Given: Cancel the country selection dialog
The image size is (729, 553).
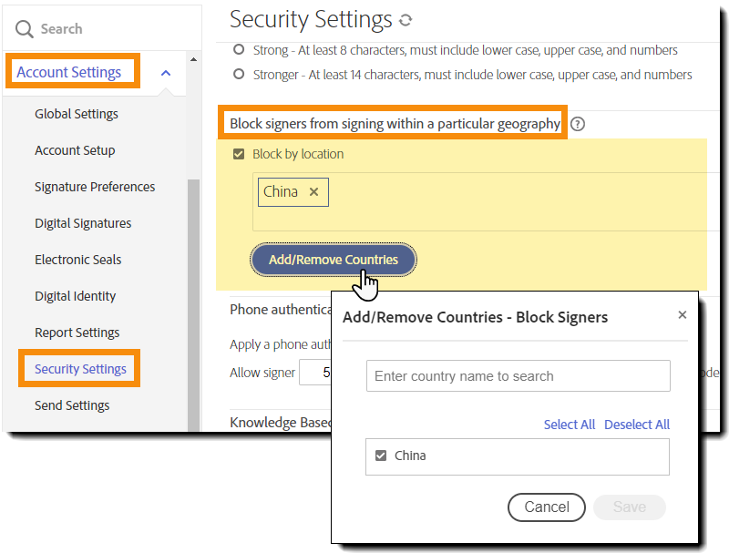Looking at the screenshot, I should point(547,507).
